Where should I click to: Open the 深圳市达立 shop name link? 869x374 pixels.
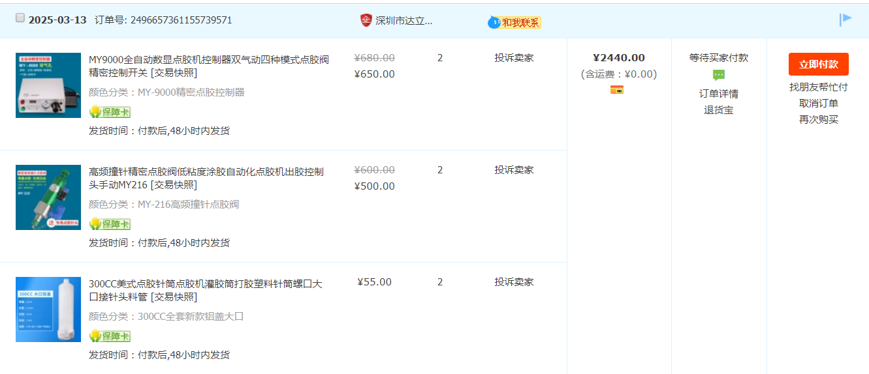pyautogui.click(x=403, y=20)
